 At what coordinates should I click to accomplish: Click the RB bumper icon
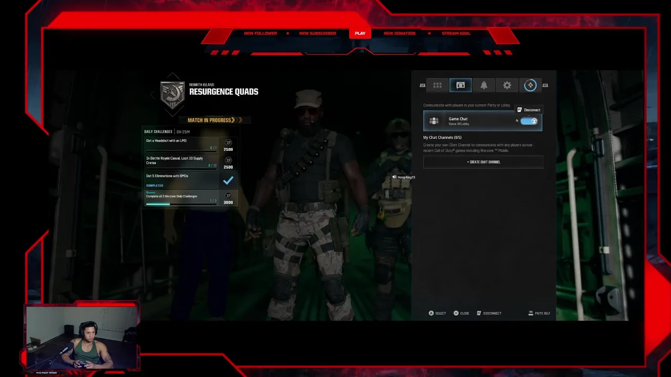545,85
